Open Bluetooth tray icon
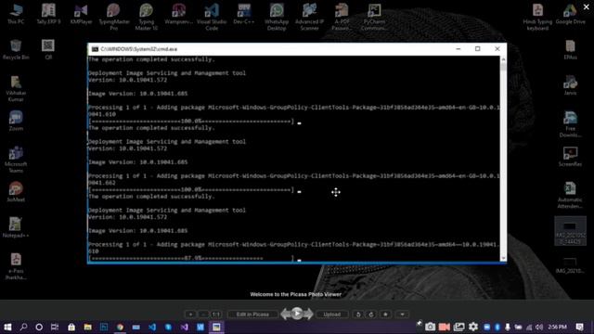This screenshot has width=594, height=334. tap(497, 327)
